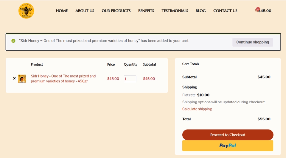Open the TESTIMONIALS page

coord(175,11)
